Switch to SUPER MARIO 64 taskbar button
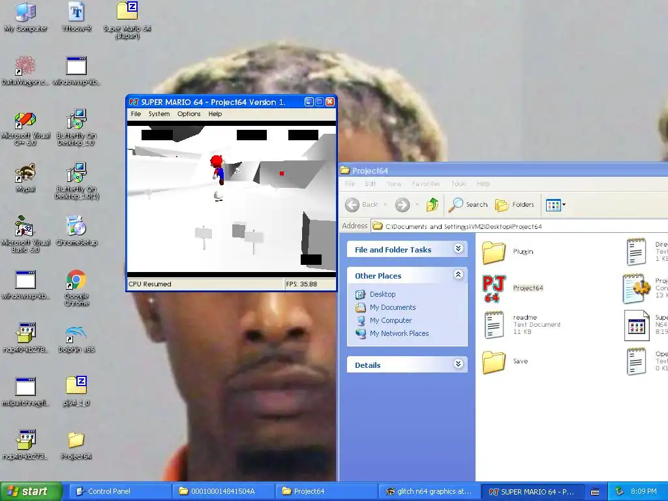Viewport: 668px width, 501px height. [x=532, y=492]
